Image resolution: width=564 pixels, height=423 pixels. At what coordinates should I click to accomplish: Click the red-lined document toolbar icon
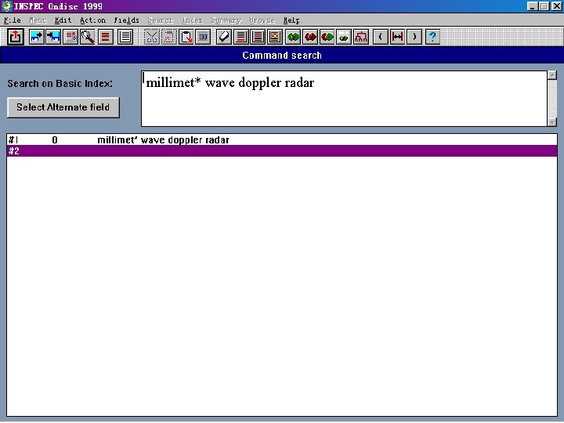[70, 37]
